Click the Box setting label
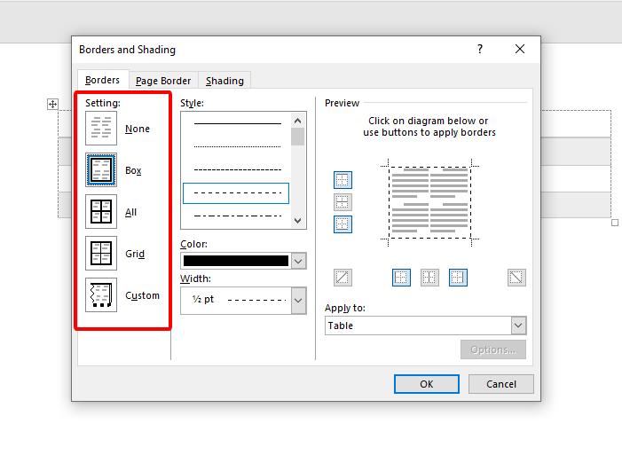This screenshot has height=455, width=622. click(x=133, y=170)
